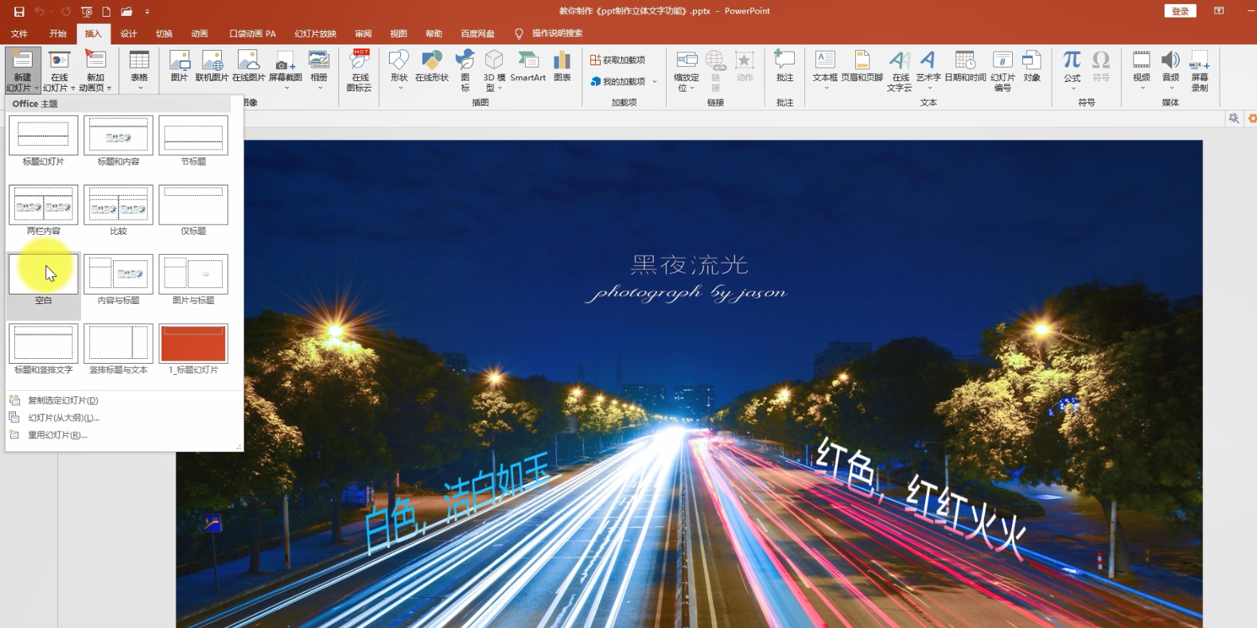Insert a chart with 图表
1257x628 pixels.
(x=562, y=67)
